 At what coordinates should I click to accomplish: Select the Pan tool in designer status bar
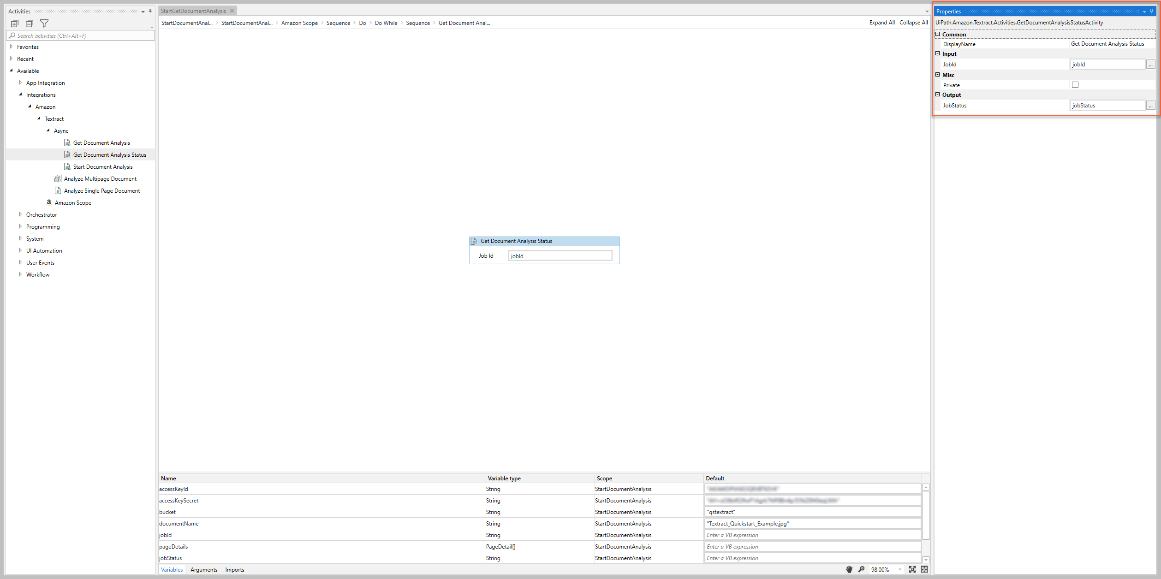pyautogui.click(x=849, y=569)
